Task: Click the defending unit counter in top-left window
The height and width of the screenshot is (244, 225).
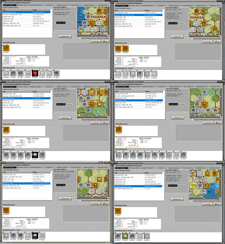Action: [x=6, y=48]
